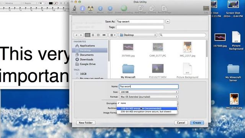Select Documents in Favorites sidebar
Viewport: 245px width, 138px height.
coord(90,55)
